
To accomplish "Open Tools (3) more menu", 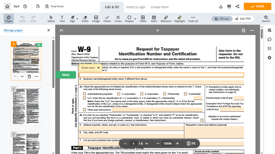I will click(193, 19).
